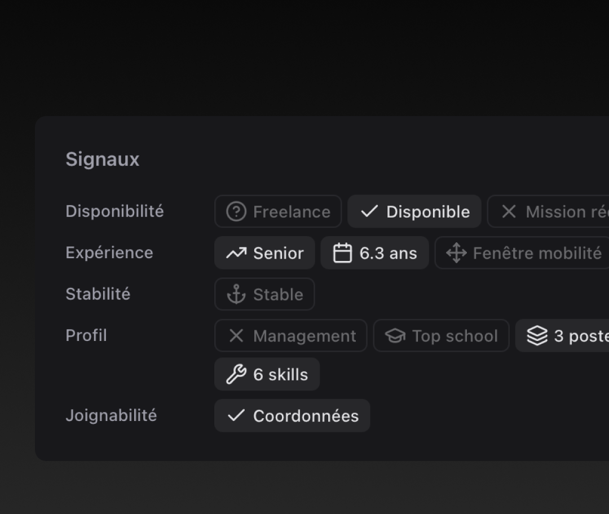Toggle the Freelance status chip
Image resolution: width=609 pixels, height=514 pixels.
pyautogui.click(x=278, y=211)
